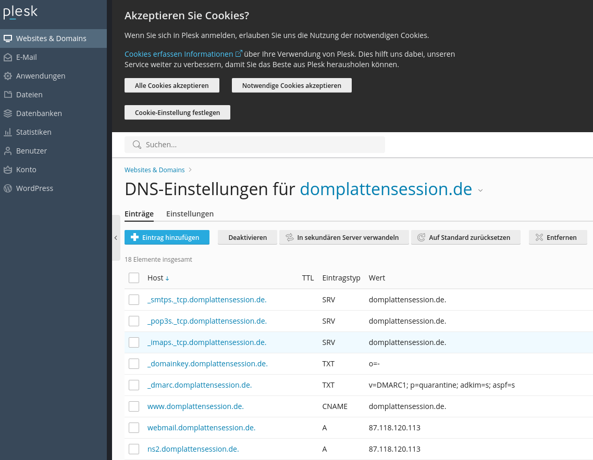
Task: Open Anwendungen from the sidebar
Action: click(40, 76)
